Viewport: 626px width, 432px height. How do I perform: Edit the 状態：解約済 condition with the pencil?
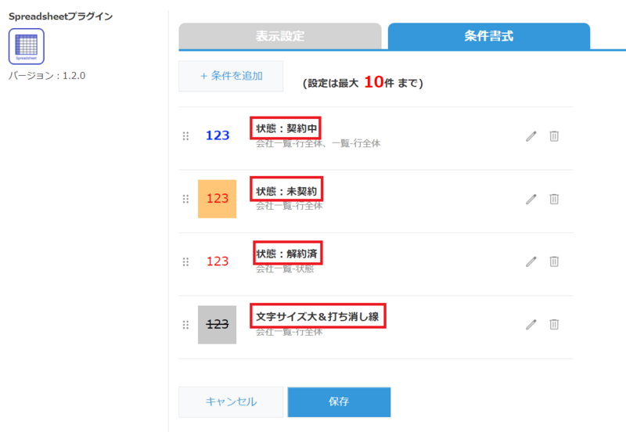pos(531,261)
